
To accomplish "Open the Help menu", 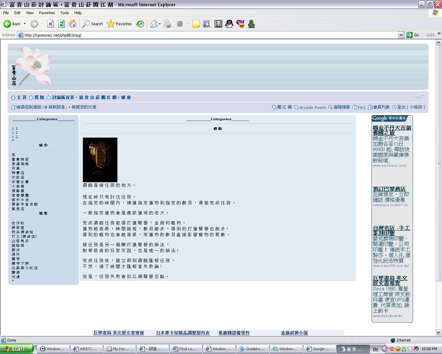I will click(x=78, y=13).
